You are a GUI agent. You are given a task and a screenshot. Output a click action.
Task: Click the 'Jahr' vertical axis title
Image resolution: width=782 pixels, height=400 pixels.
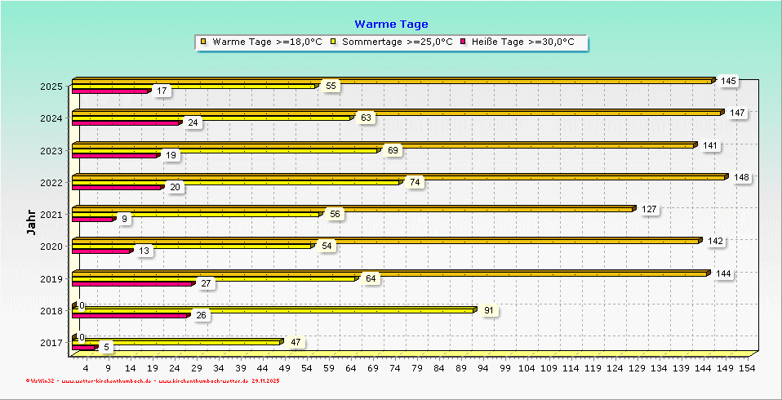31,222
